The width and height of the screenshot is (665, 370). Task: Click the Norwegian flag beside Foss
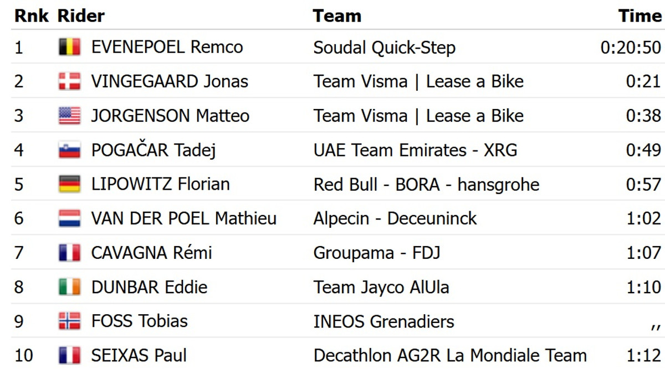69,321
